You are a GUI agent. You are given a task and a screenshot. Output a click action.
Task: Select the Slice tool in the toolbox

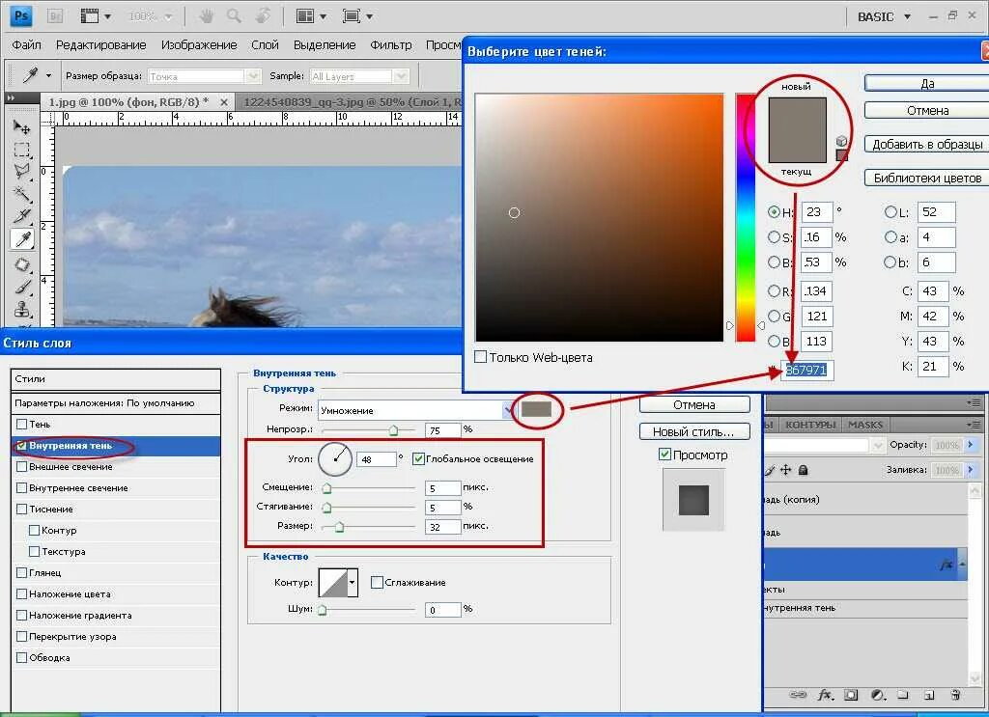(21, 216)
